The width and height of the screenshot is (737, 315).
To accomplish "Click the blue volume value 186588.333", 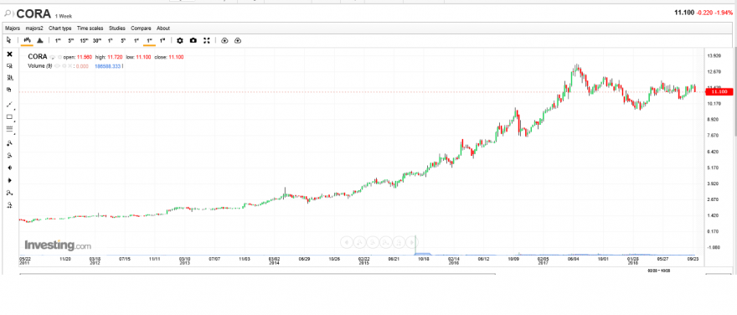I will tap(108, 66).
